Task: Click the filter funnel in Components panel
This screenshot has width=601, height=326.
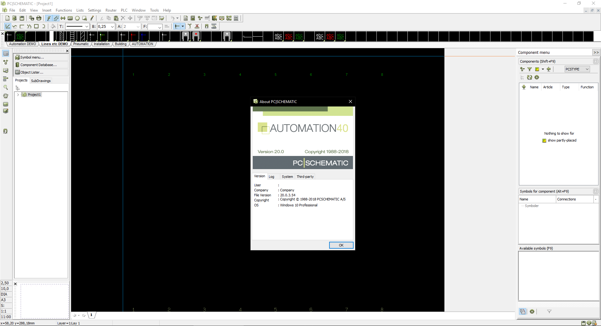Action: [530, 69]
